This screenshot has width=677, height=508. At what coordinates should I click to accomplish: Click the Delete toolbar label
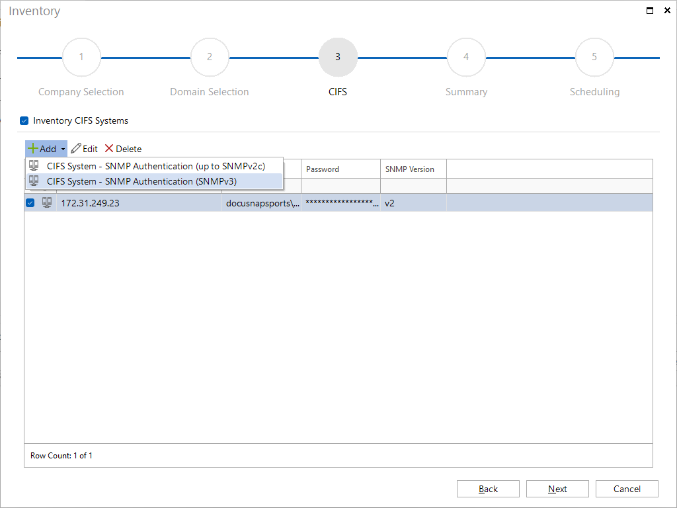point(129,149)
